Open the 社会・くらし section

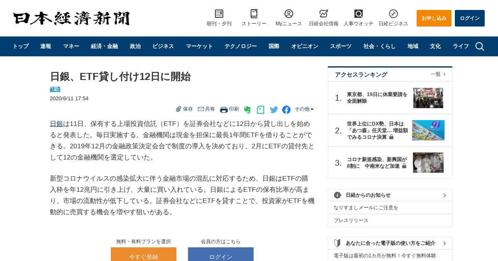click(x=380, y=46)
